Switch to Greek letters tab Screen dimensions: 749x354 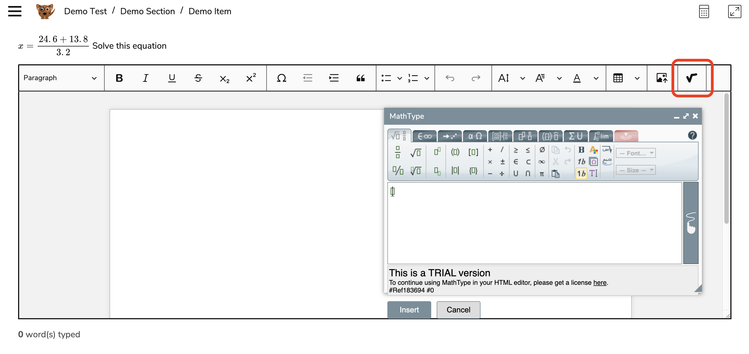(475, 136)
